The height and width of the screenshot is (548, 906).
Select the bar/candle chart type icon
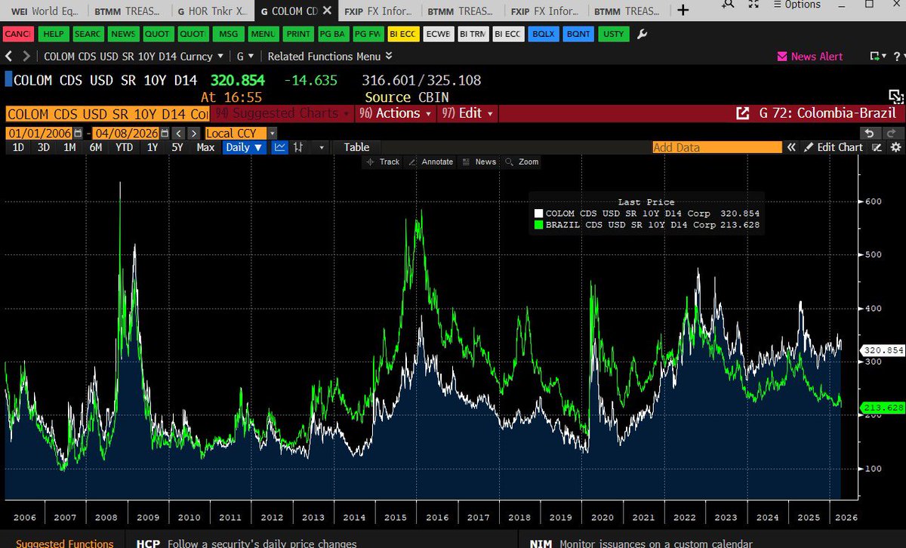(x=299, y=147)
